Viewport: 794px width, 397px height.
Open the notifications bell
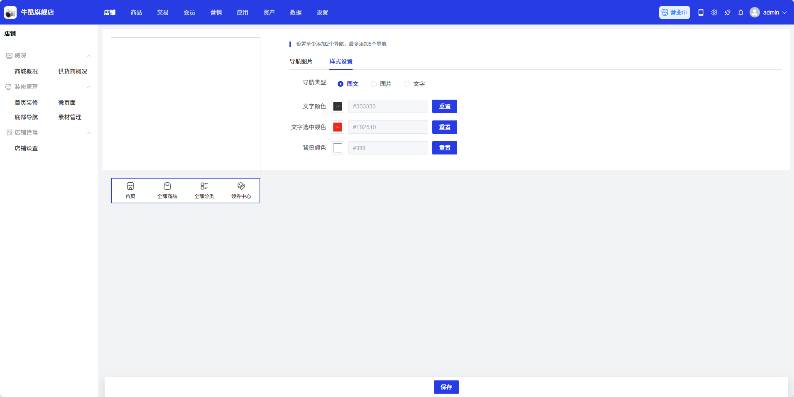point(741,12)
